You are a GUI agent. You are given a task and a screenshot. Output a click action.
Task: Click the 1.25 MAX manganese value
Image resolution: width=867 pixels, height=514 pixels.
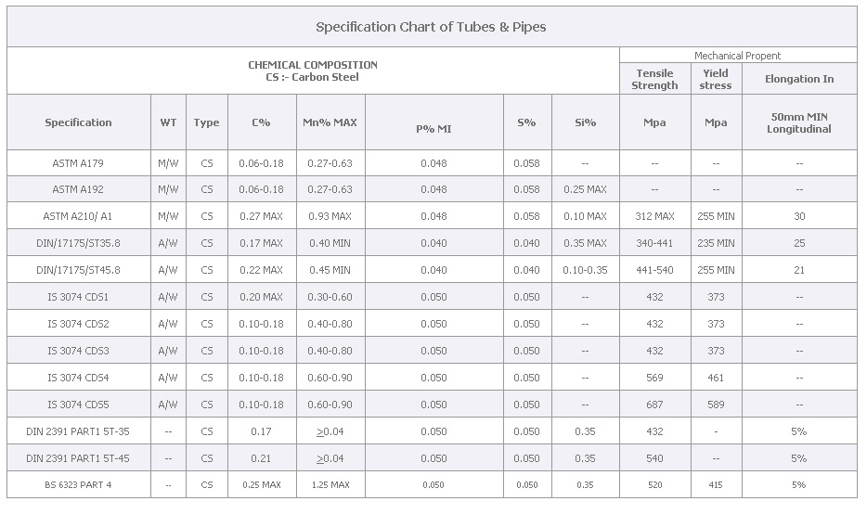pyautogui.click(x=330, y=484)
